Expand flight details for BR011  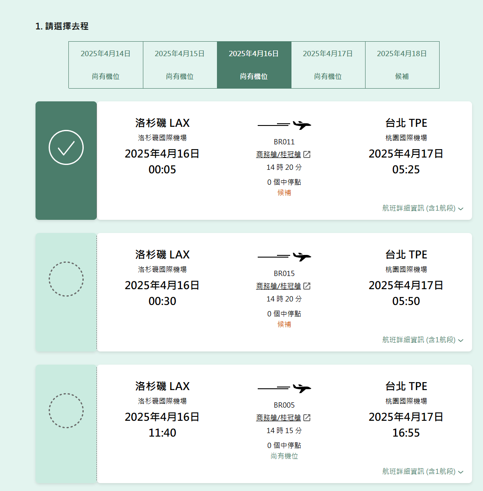[x=423, y=208]
